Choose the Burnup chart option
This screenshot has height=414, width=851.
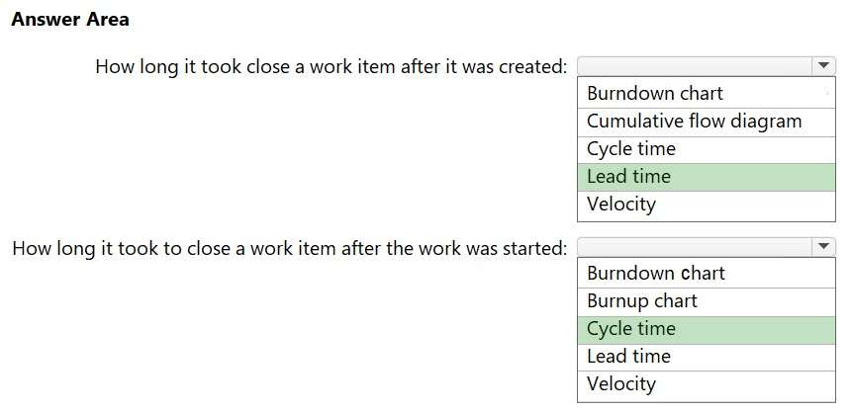641,301
